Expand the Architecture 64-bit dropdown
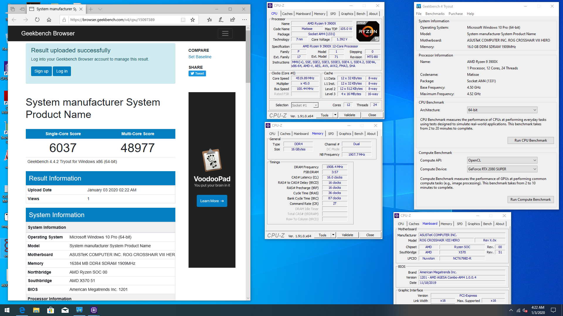Viewport: 563px width, 316px height. (502, 110)
